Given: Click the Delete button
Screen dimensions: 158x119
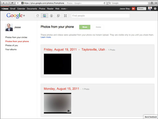Looking at the screenshot, I should click(98, 27).
